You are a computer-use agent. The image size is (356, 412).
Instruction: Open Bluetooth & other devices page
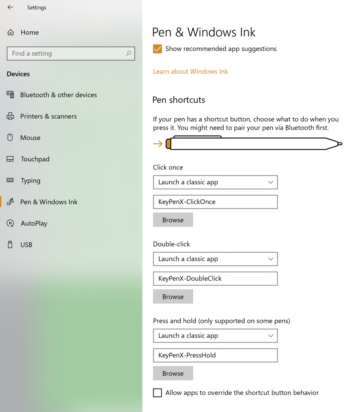point(59,95)
